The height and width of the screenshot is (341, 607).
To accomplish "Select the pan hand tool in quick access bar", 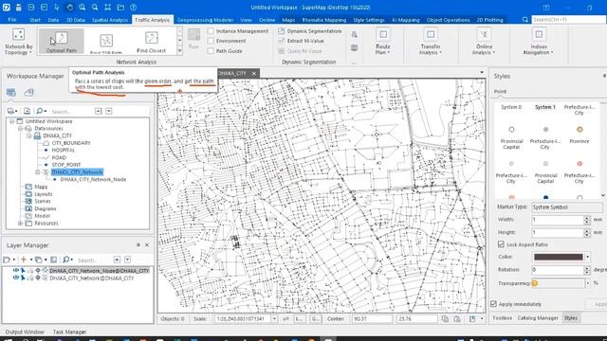I will pos(69,8).
